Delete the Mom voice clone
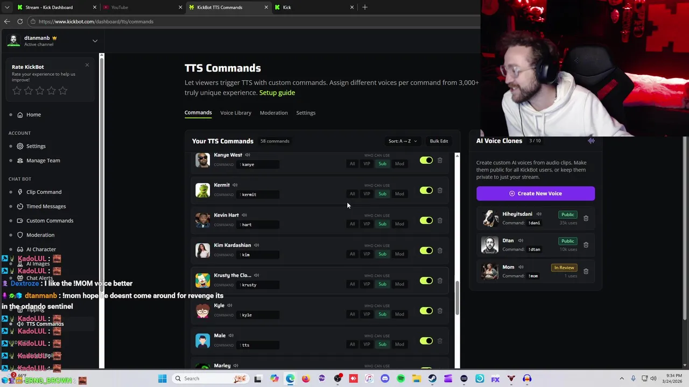Screen dimensions: 689x387 click(x=586, y=271)
